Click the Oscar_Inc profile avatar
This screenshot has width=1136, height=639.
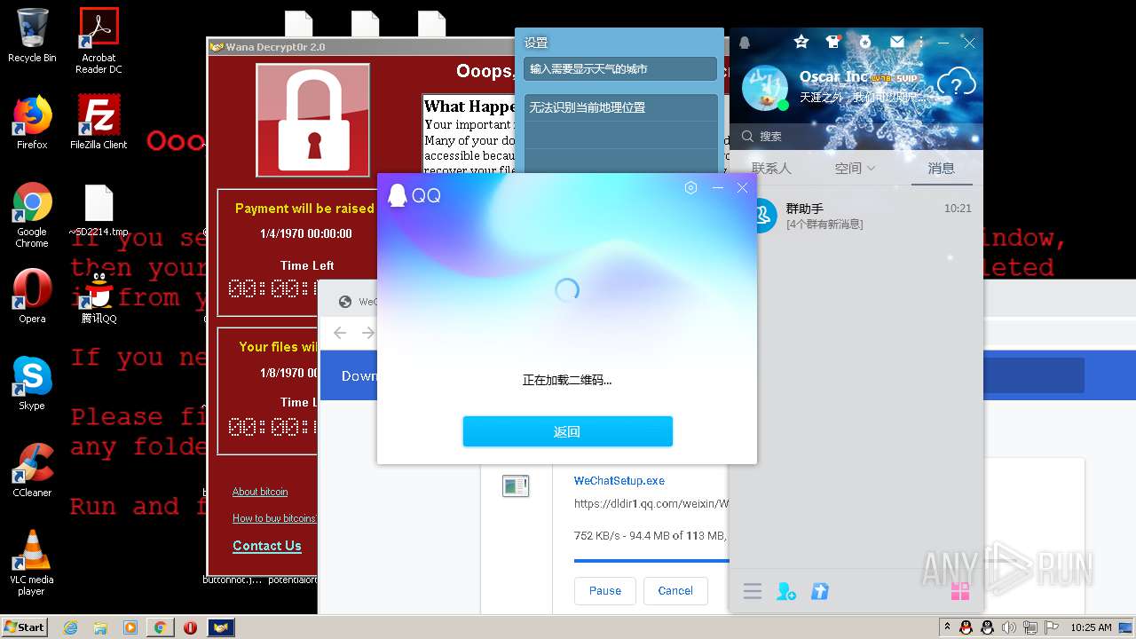(x=764, y=88)
